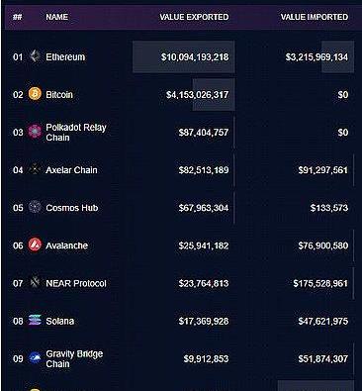Sort by VALUE IMPORTED column header
Screen dimensions: 362x391
(x=315, y=17)
